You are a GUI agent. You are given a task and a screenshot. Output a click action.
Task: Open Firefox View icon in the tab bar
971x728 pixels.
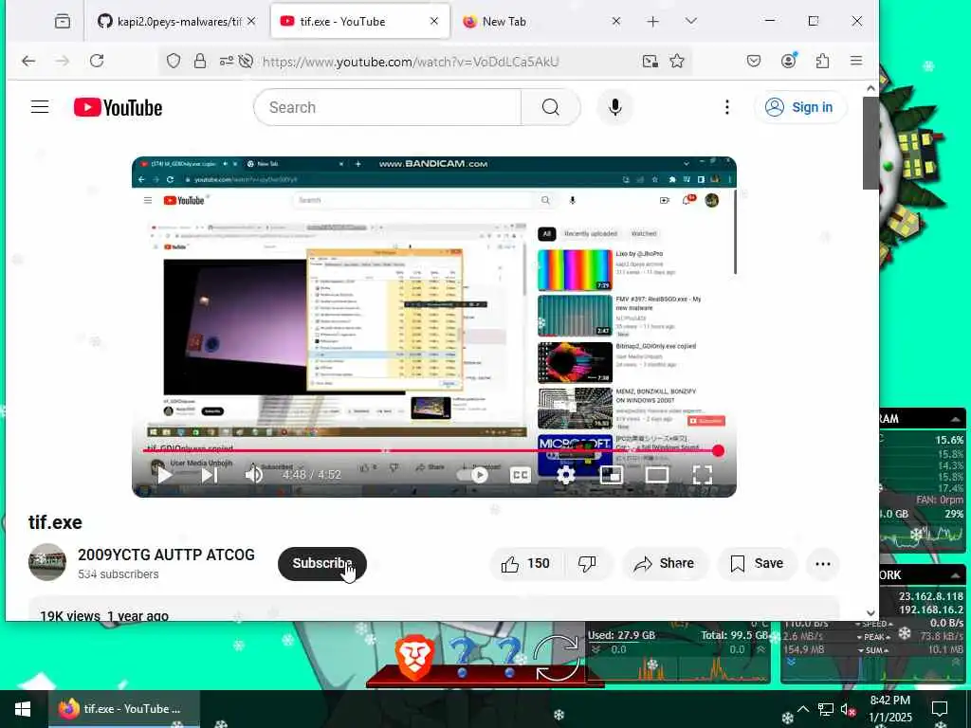pos(62,22)
